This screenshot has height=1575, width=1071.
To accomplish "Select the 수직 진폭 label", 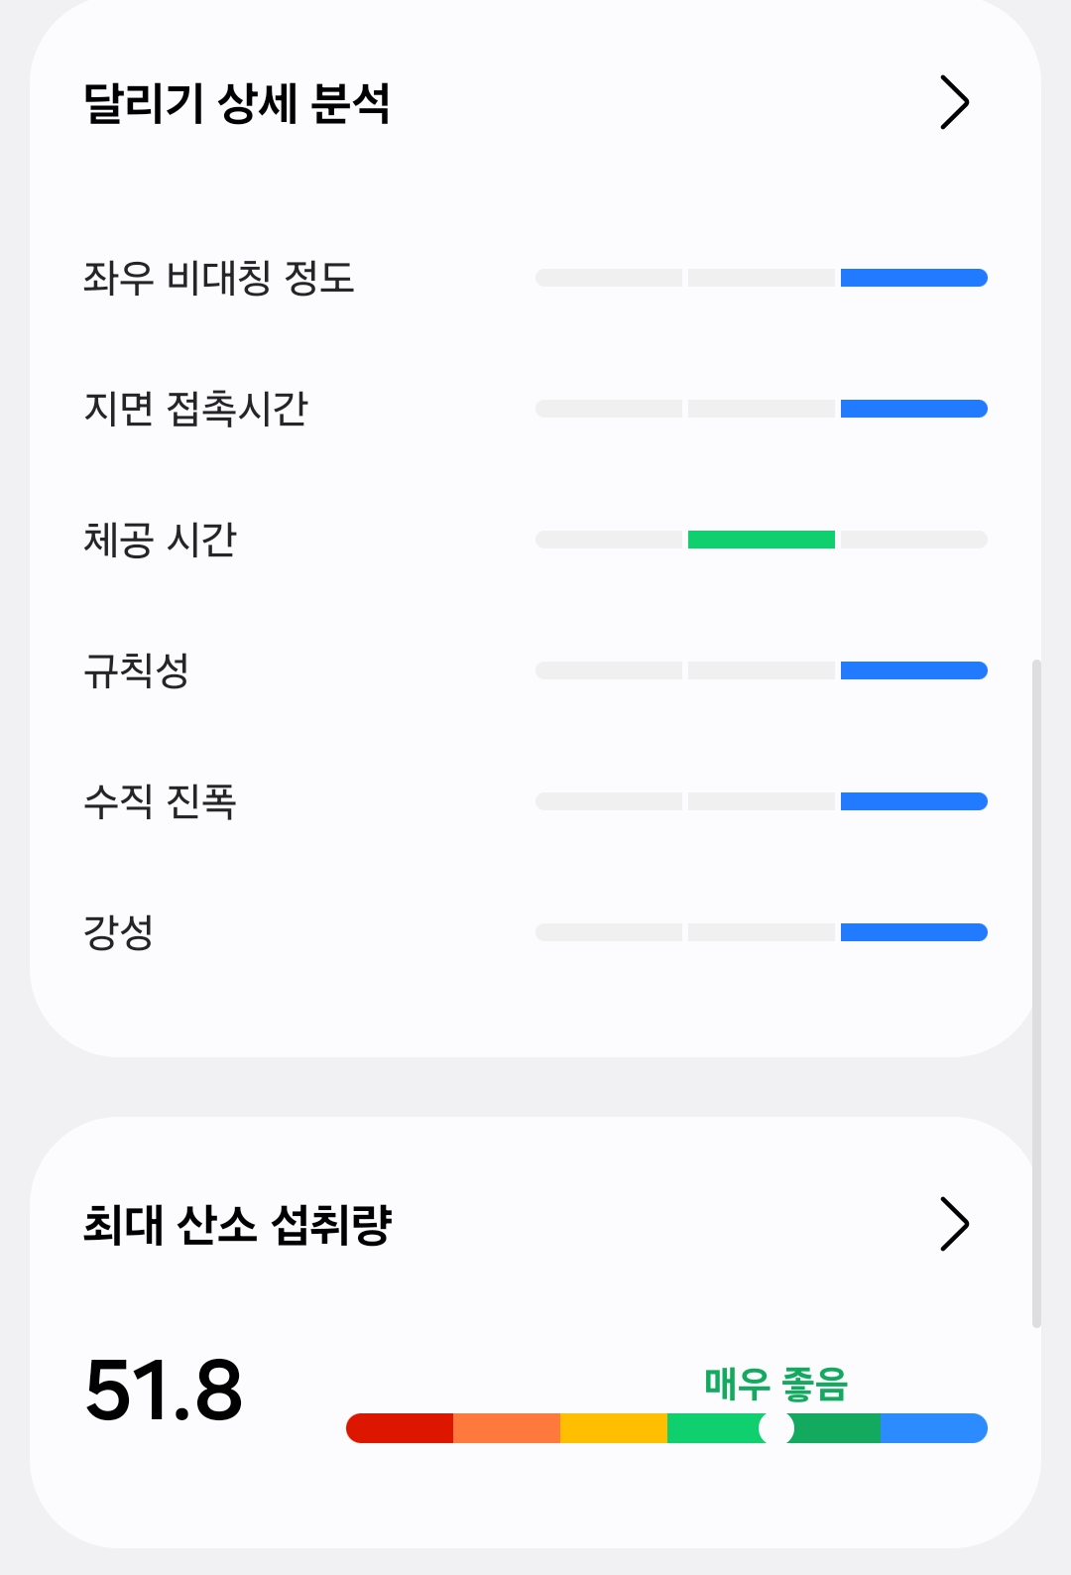I will 161,801.
